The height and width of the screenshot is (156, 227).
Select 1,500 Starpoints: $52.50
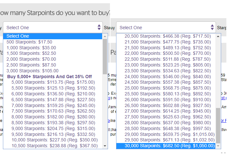pos(53,53)
